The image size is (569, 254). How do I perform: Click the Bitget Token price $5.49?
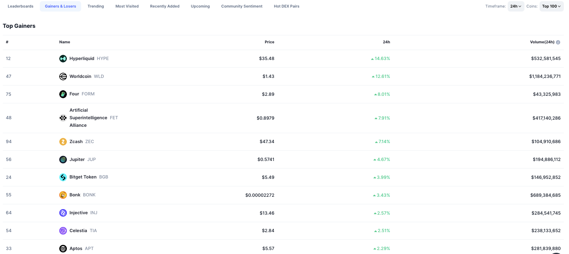click(268, 177)
